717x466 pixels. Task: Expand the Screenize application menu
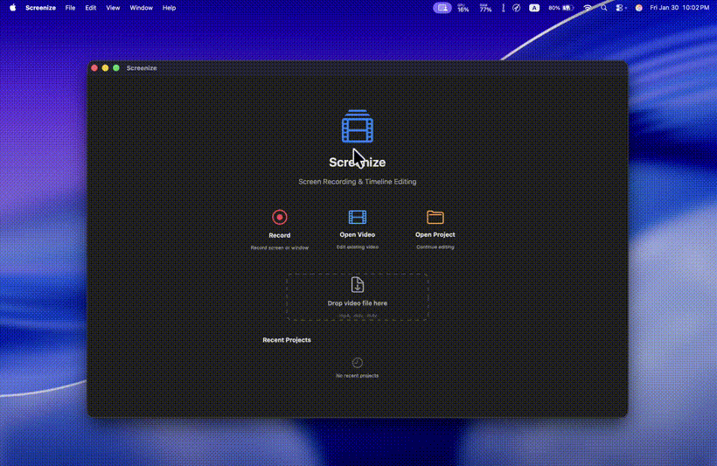coord(41,8)
